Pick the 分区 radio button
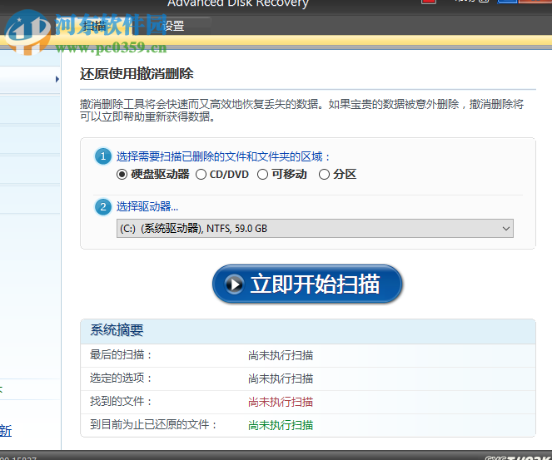This screenshot has height=460, width=552. tap(325, 175)
